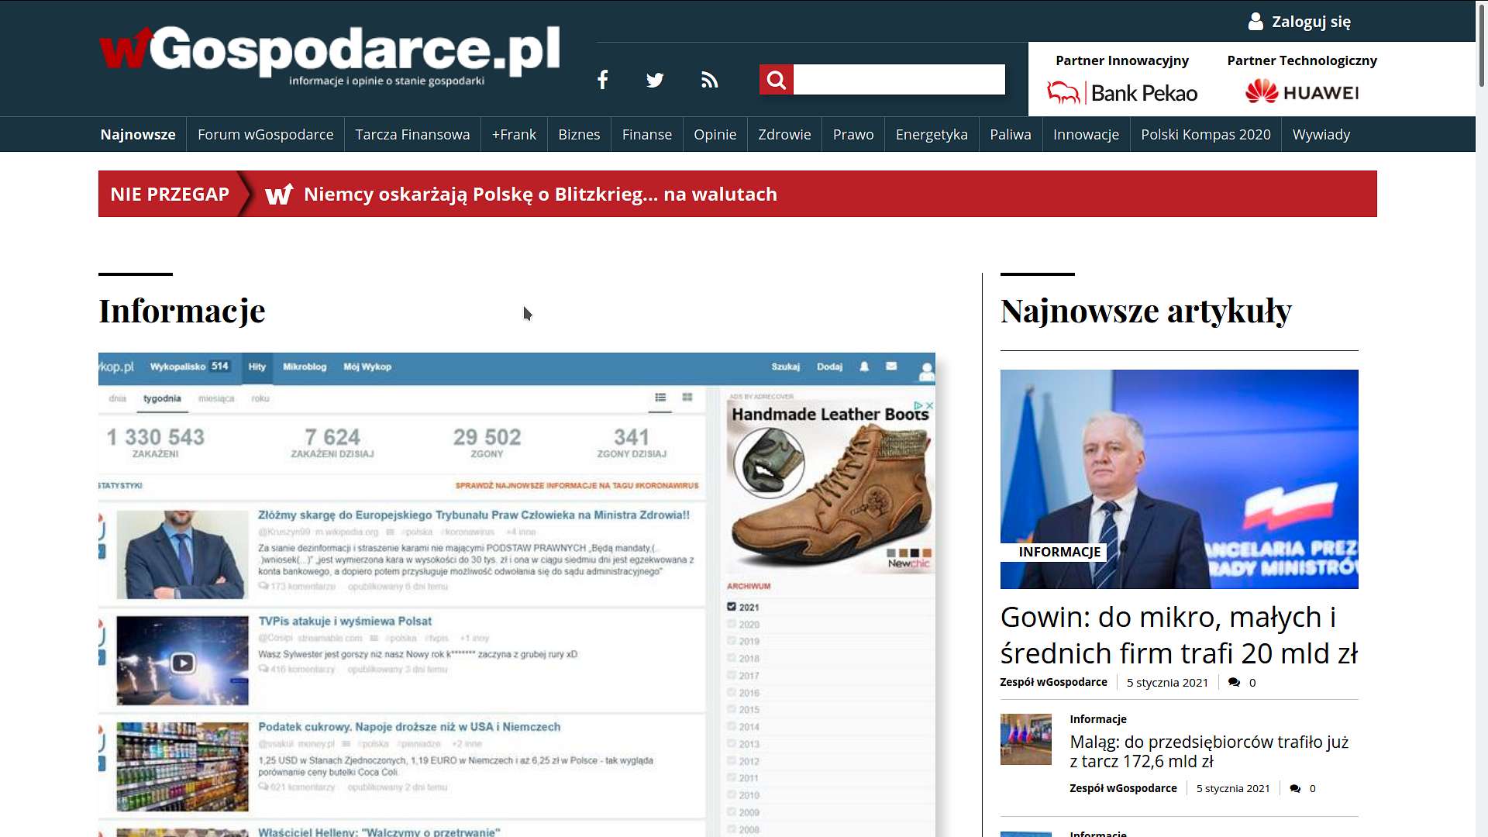1488x837 pixels.
Task: Open the Wywiady menu item
Action: tap(1321, 135)
